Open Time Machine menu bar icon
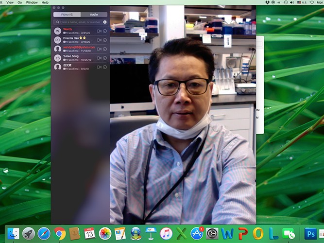The height and width of the screenshot is (243, 324). pyautogui.click(x=285, y=2)
